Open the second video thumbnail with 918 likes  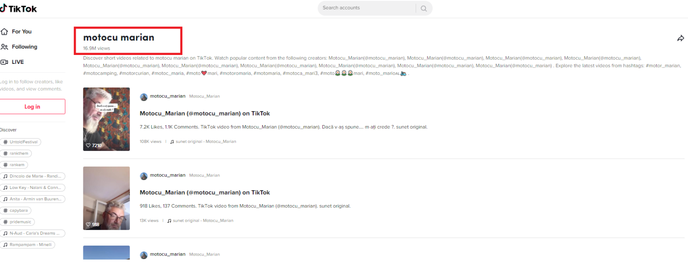click(x=106, y=198)
